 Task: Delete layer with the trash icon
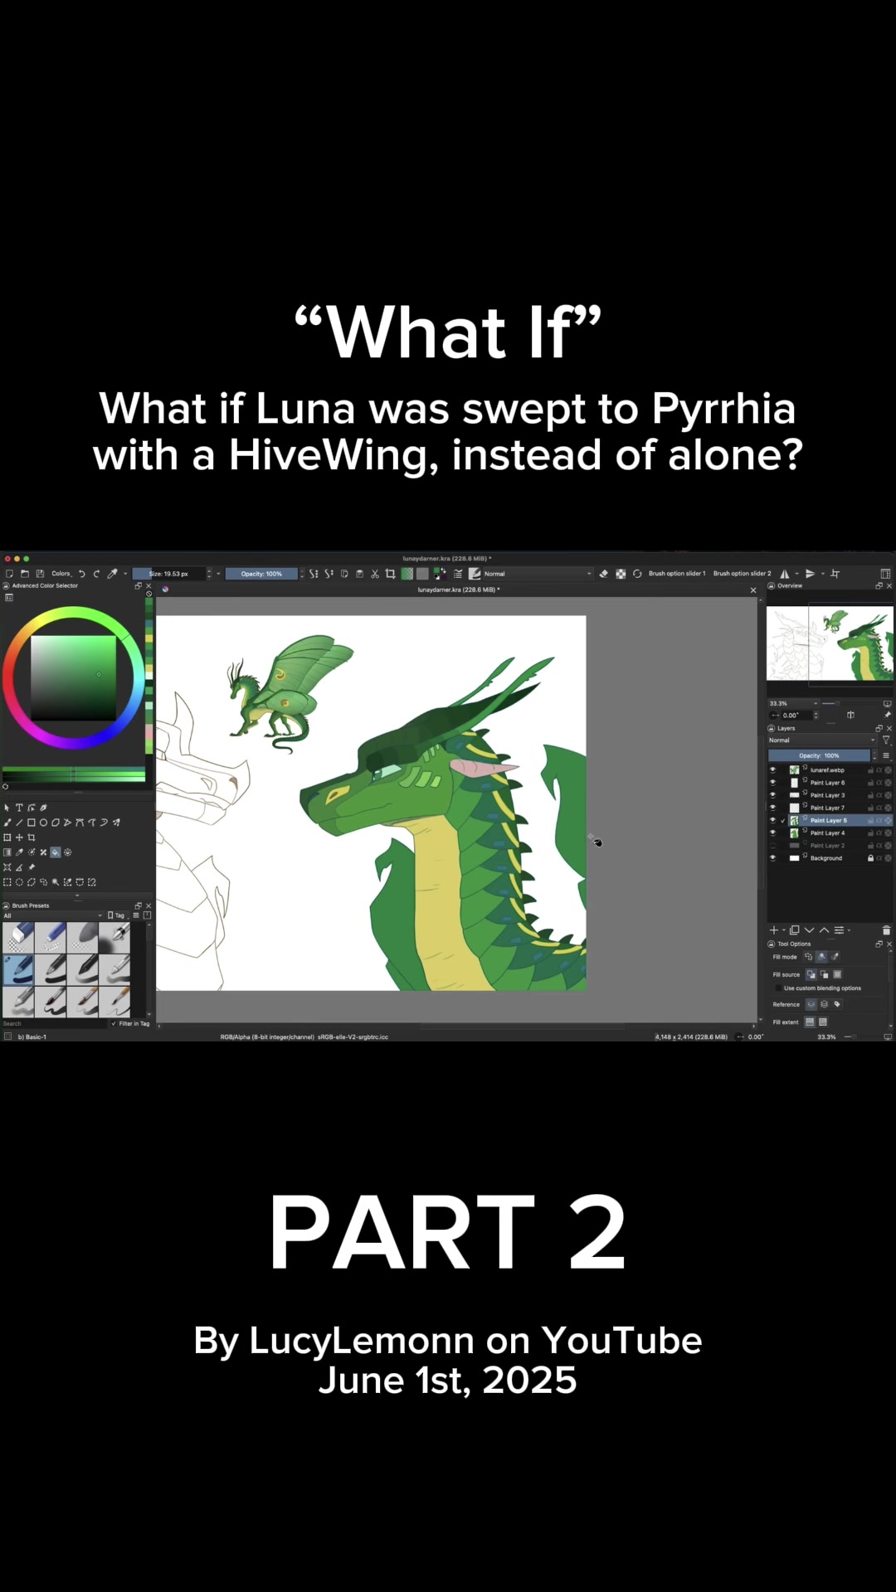pos(886,930)
